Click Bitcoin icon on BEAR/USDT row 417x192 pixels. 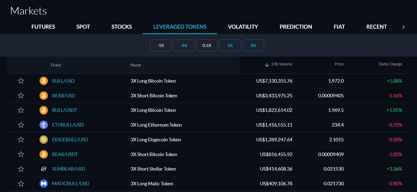[x=44, y=154]
